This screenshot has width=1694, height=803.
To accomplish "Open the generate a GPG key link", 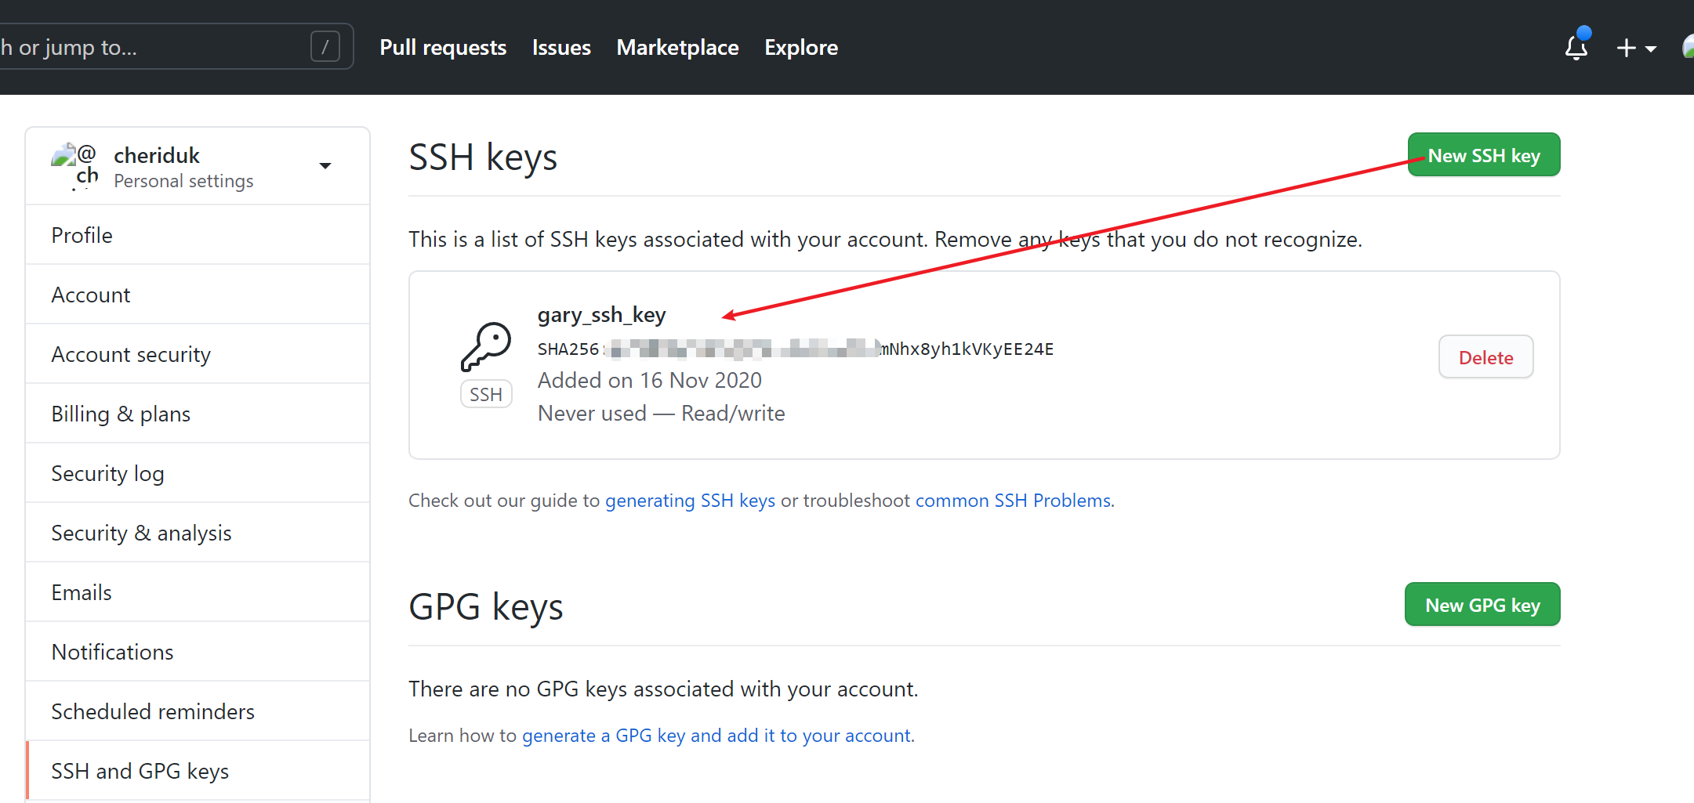I will pyautogui.click(x=716, y=736).
